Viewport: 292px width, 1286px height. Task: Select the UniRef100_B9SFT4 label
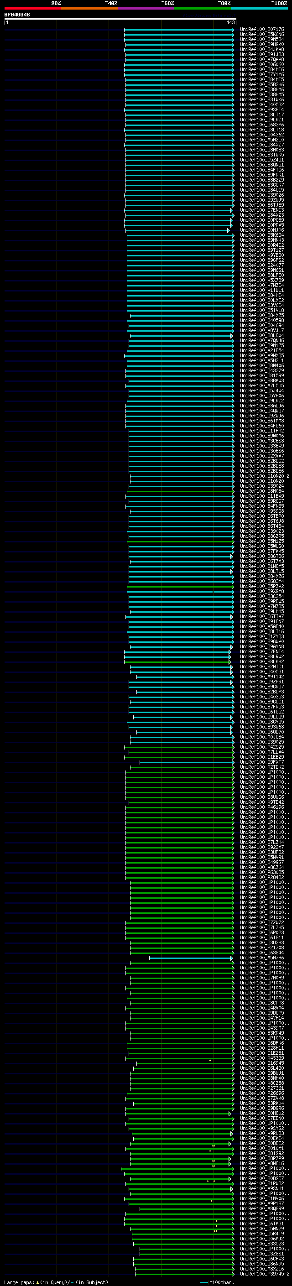262,109
